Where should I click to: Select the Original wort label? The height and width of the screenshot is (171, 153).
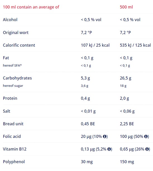pyautogui.click(x=16, y=33)
